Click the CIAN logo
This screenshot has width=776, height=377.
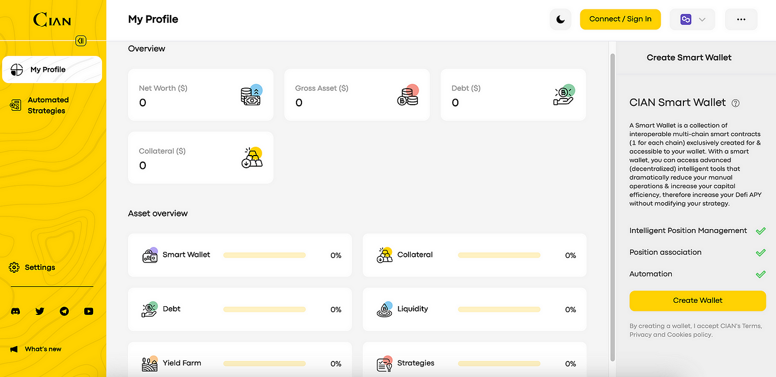[x=52, y=20]
